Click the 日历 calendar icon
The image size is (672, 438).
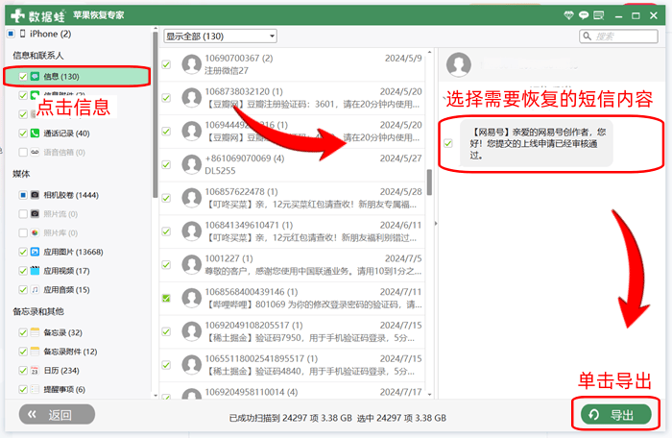coord(35,370)
